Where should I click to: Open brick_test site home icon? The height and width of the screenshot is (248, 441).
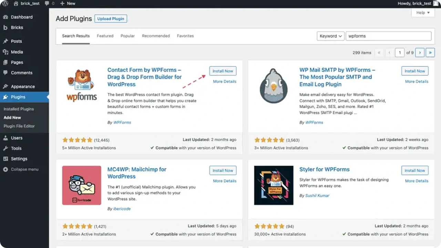pos(16,3)
